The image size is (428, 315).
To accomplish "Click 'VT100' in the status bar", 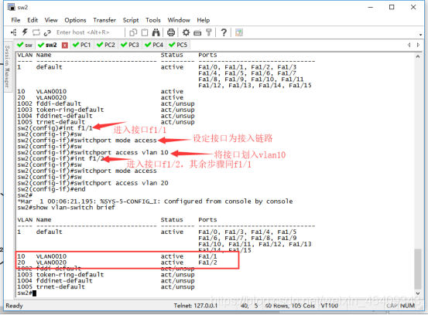I will pos(329,306).
